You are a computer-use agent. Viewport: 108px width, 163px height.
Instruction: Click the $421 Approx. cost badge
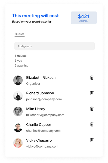(x=84, y=18)
